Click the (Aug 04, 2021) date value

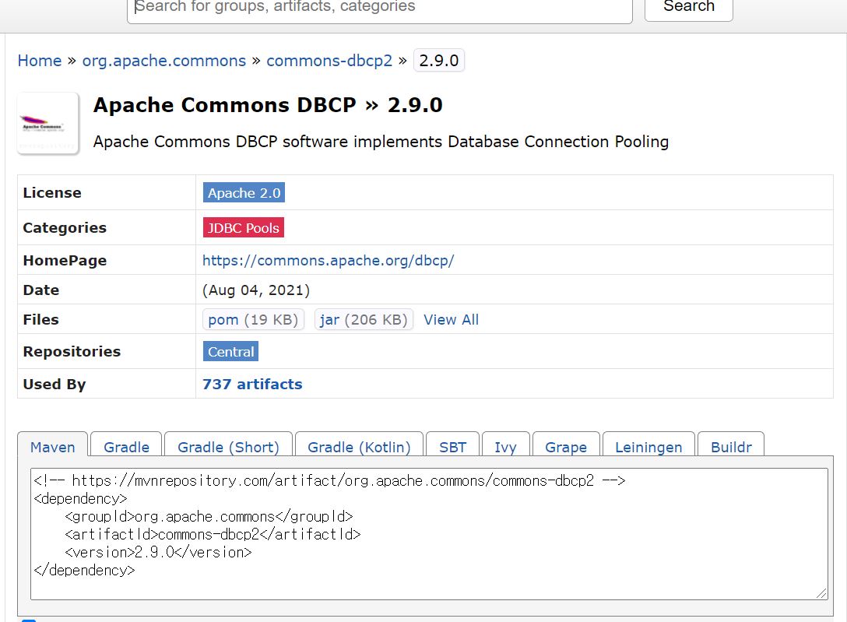[x=256, y=290]
